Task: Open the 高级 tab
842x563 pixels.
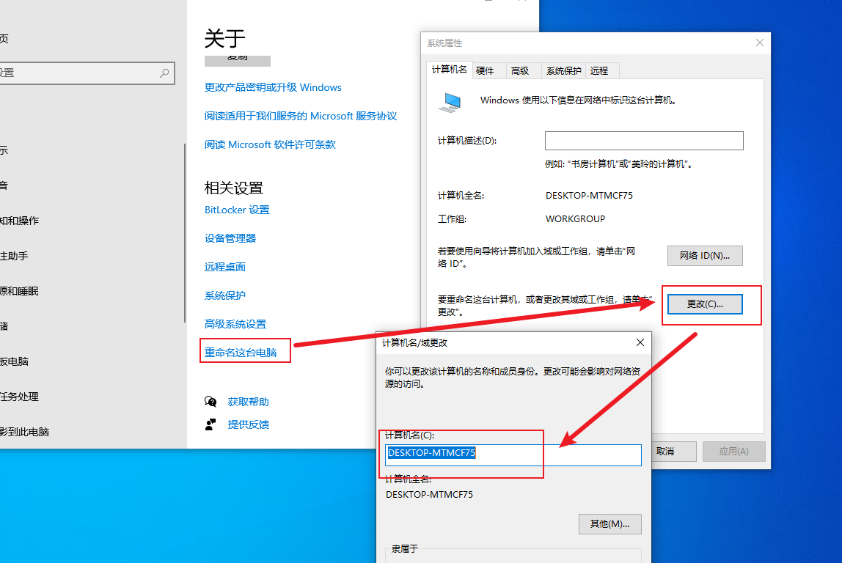Action: (520, 71)
